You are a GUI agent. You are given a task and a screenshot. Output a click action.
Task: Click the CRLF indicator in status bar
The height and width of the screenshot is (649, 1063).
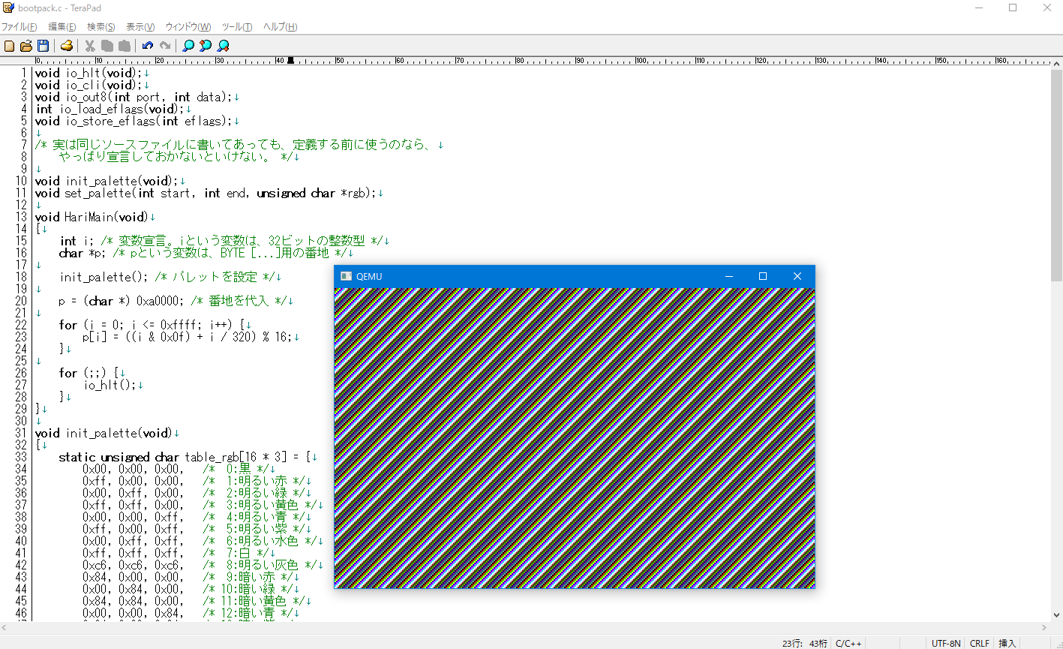[x=979, y=643]
